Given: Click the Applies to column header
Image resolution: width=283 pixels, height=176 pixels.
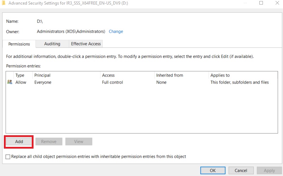Looking at the screenshot, I should [x=220, y=75].
